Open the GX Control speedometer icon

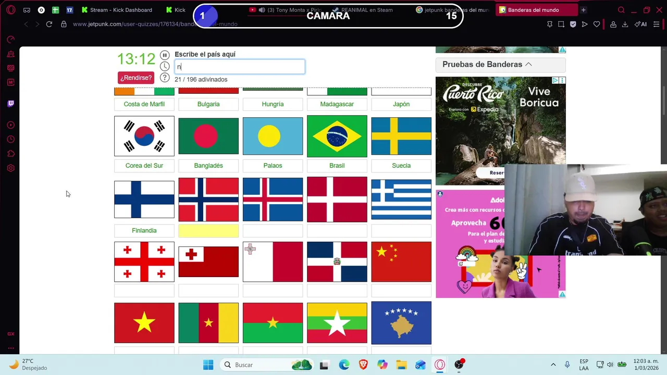coord(11,39)
